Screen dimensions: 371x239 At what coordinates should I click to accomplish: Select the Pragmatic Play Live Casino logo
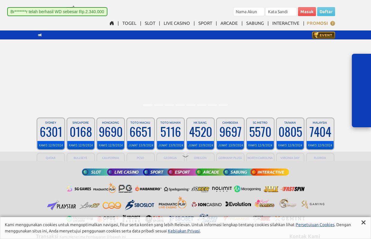point(172,203)
